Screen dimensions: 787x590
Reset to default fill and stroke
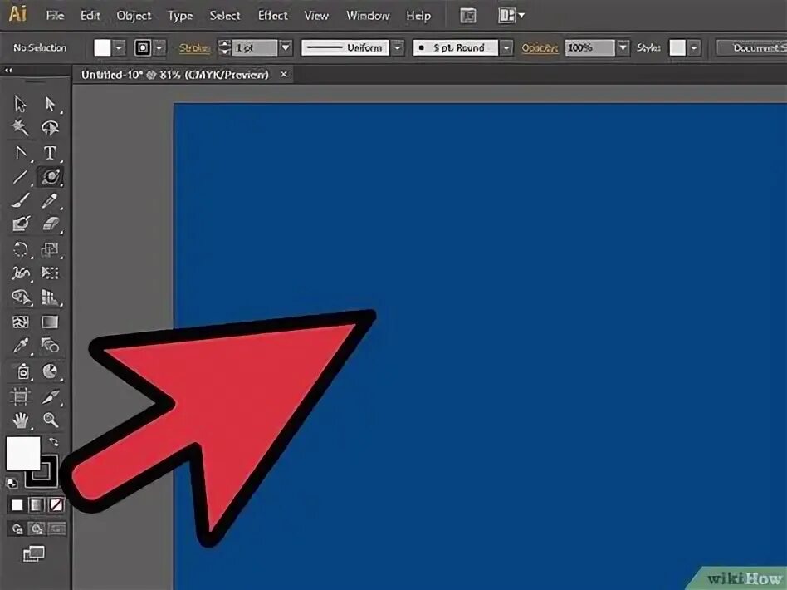tap(11, 484)
